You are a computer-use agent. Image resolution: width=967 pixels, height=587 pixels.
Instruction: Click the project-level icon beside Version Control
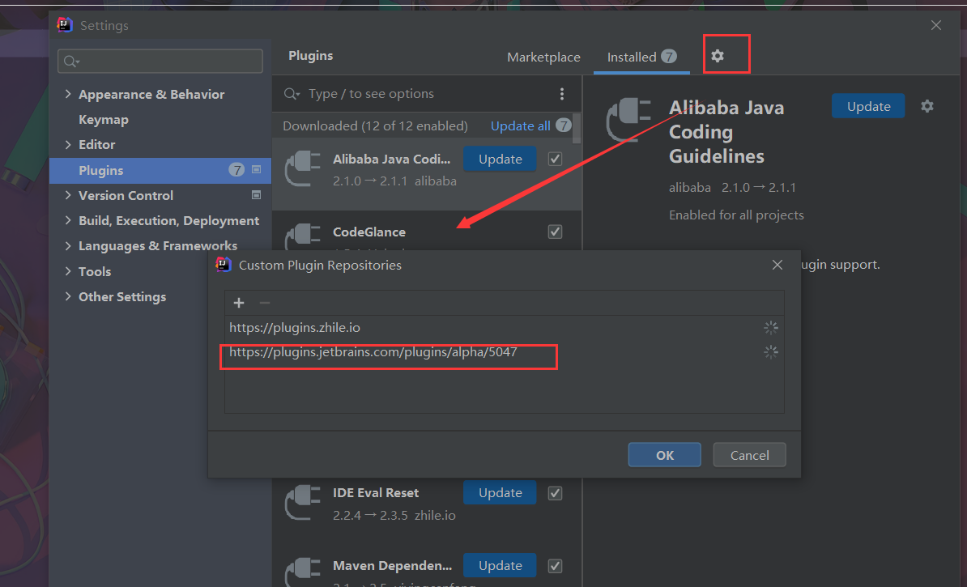(257, 195)
